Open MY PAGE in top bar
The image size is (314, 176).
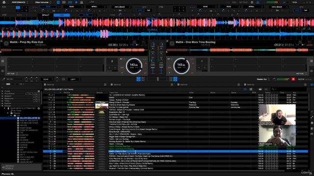(243, 2)
